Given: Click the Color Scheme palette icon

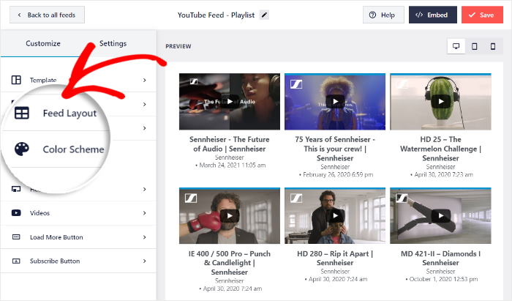Looking at the screenshot, I should point(21,149).
